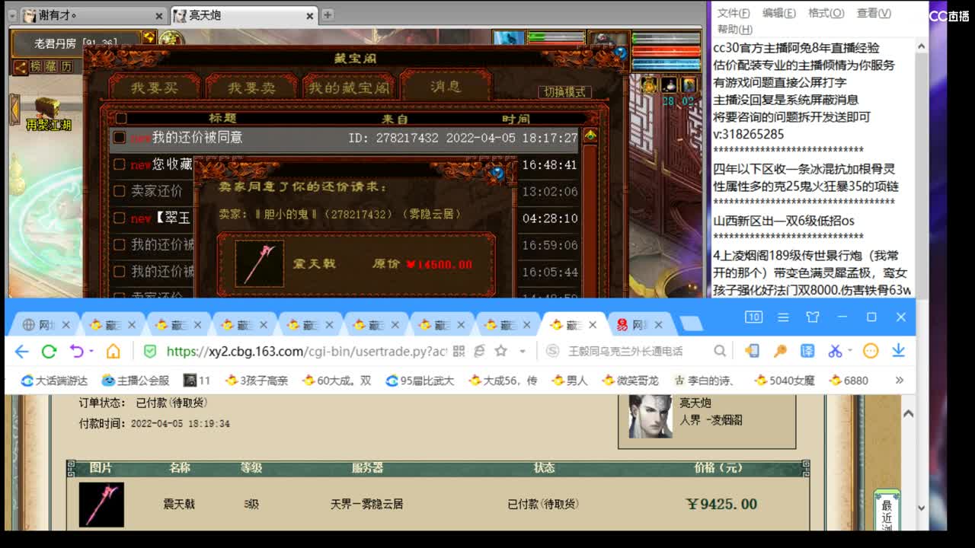This screenshot has height=548, width=975.
Task: Switch to the 谢有才 game tab
Action: coord(92,15)
